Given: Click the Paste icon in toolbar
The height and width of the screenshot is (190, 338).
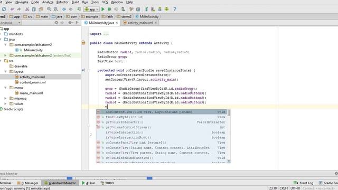Looking at the screenshot, I should pos(41,9).
